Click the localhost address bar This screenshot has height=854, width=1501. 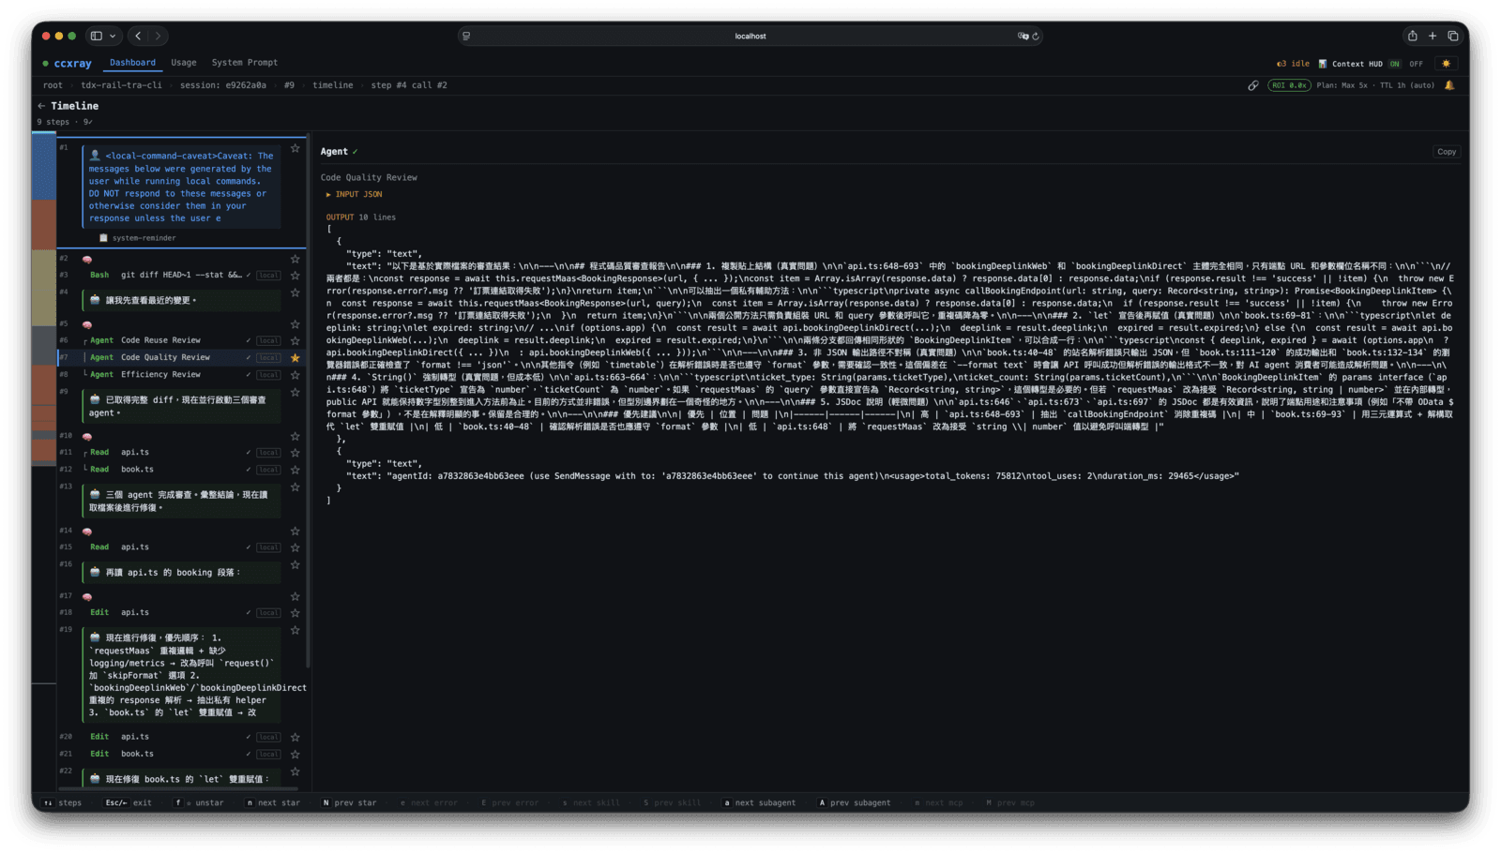(750, 36)
